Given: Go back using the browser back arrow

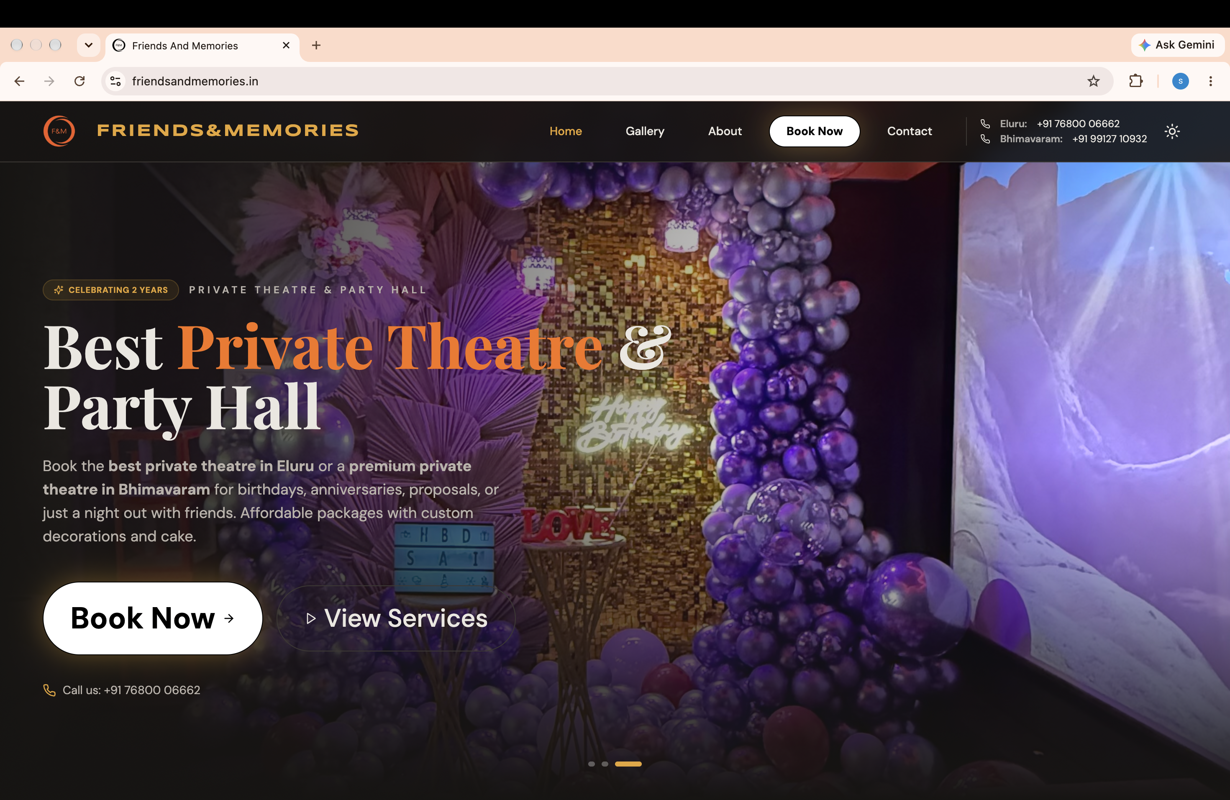Looking at the screenshot, I should [x=20, y=81].
